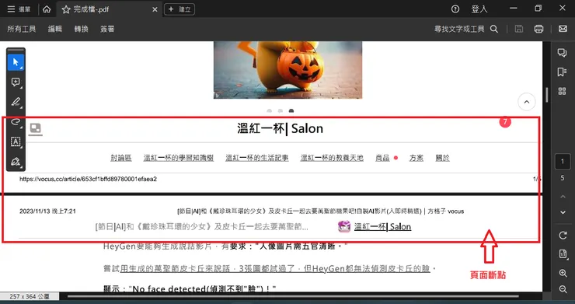
Task: Click the red notification badge 7
Action: click(505, 122)
